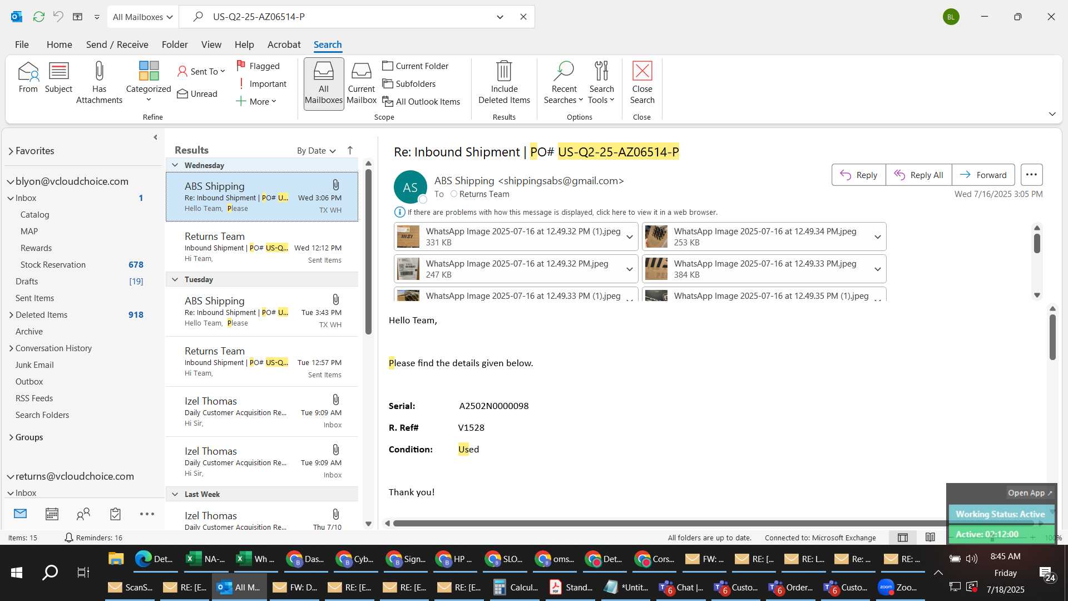Reverse the sort order arrow
This screenshot has width=1068, height=601.
(x=350, y=150)
